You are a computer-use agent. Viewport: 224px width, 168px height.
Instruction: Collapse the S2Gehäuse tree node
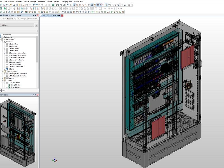click(x=3, y=42)
